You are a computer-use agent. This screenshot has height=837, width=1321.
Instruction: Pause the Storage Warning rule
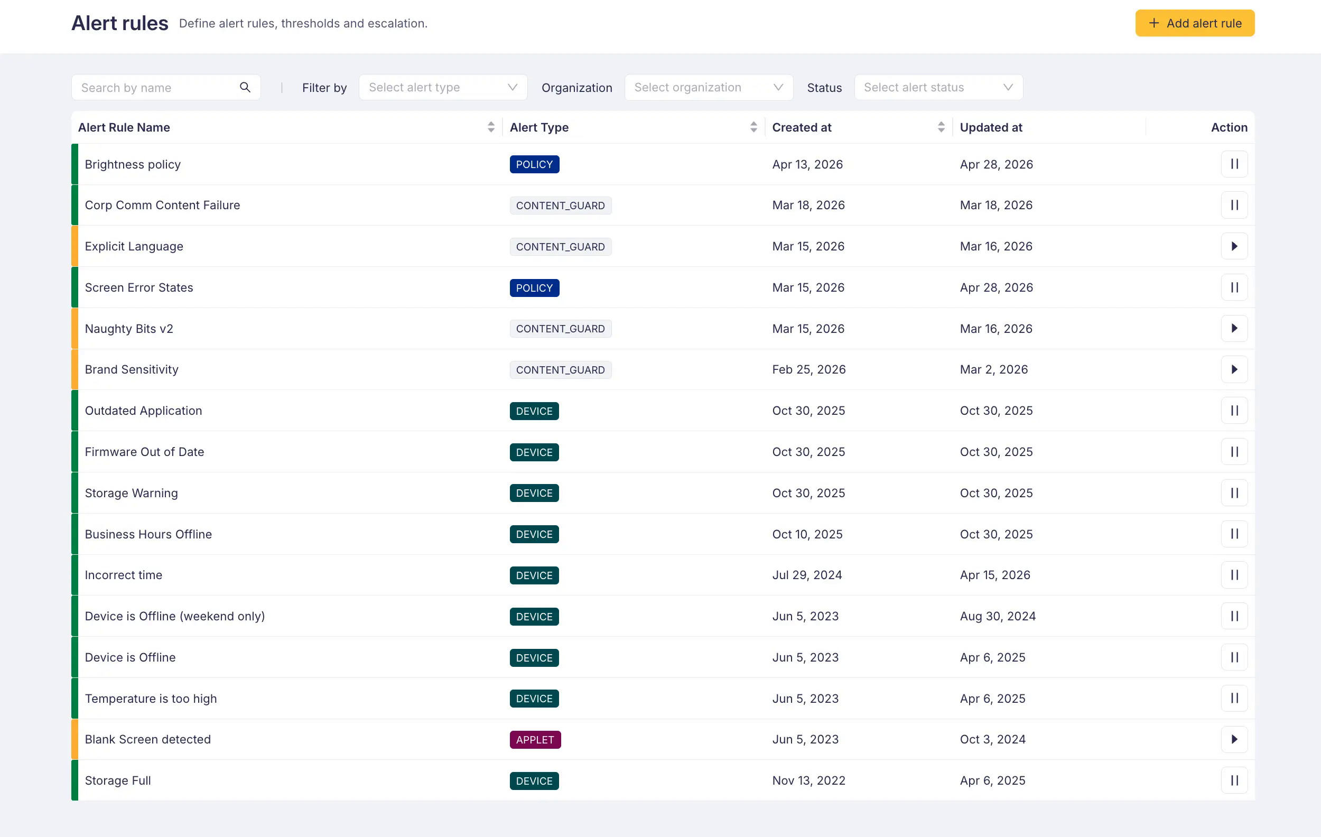(x=1234, y=493)
